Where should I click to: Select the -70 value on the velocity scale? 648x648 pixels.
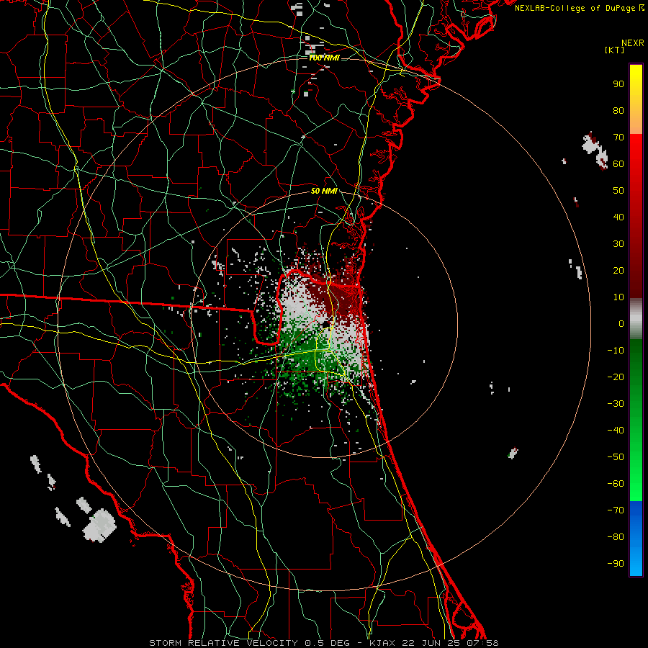(616, 510)
